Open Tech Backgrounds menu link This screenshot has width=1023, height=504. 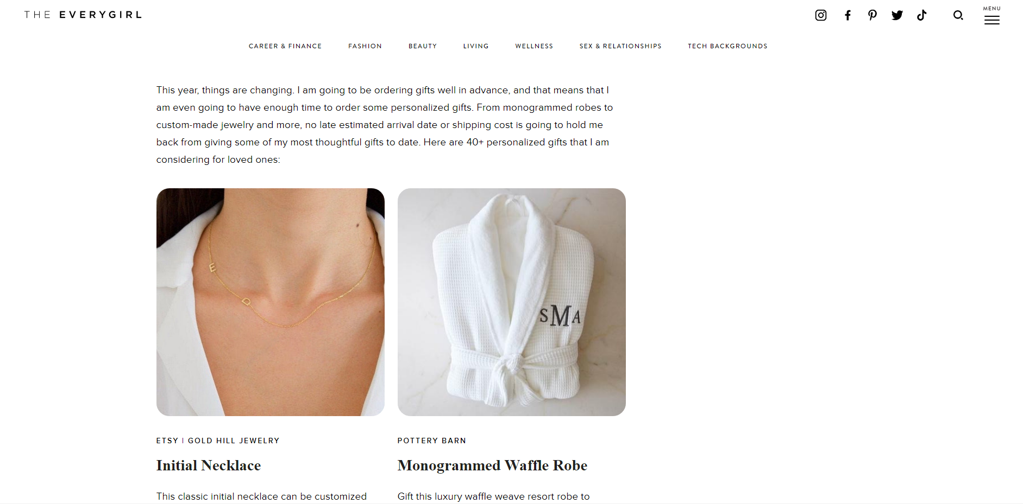click(727, 46)
